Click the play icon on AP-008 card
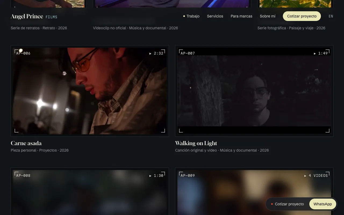Screen dimensions: 344x215 point(150,176)
